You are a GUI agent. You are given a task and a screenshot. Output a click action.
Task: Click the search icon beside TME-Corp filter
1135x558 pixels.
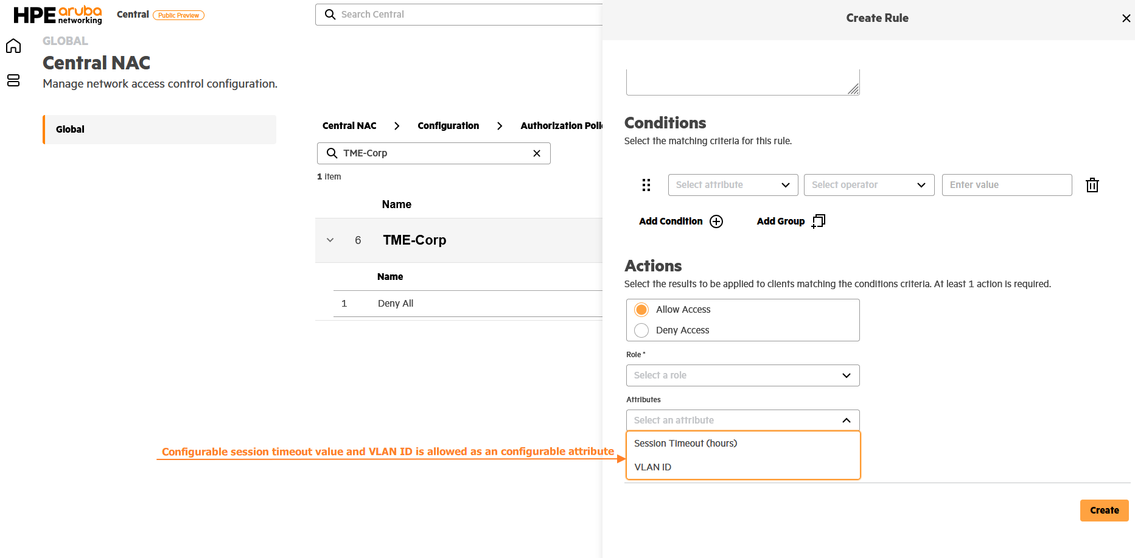point(332,153)
